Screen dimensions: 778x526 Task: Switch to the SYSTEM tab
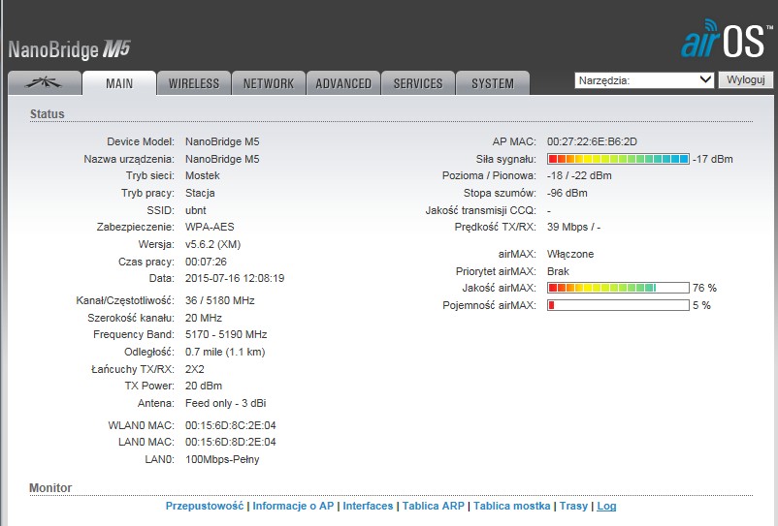[493, 83]
